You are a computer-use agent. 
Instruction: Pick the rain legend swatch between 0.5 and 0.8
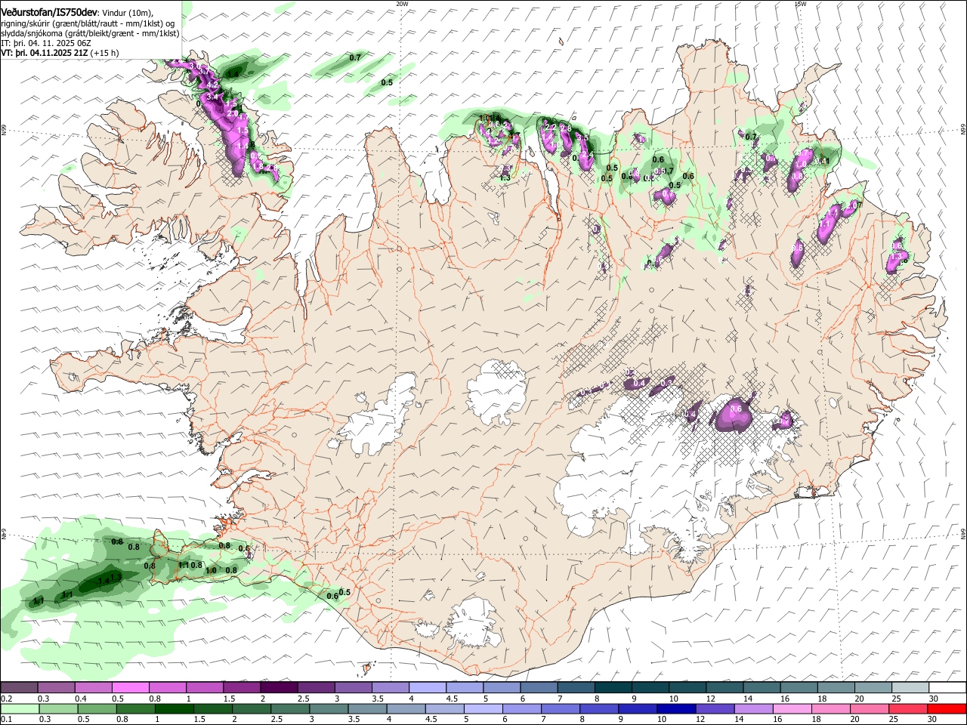coord(98,709)
